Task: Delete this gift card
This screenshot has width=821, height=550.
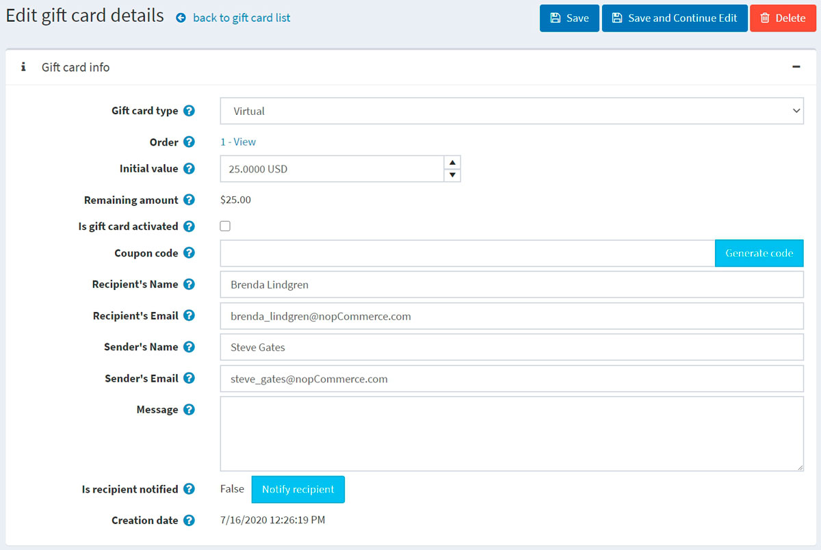Action: click(783, 18)
